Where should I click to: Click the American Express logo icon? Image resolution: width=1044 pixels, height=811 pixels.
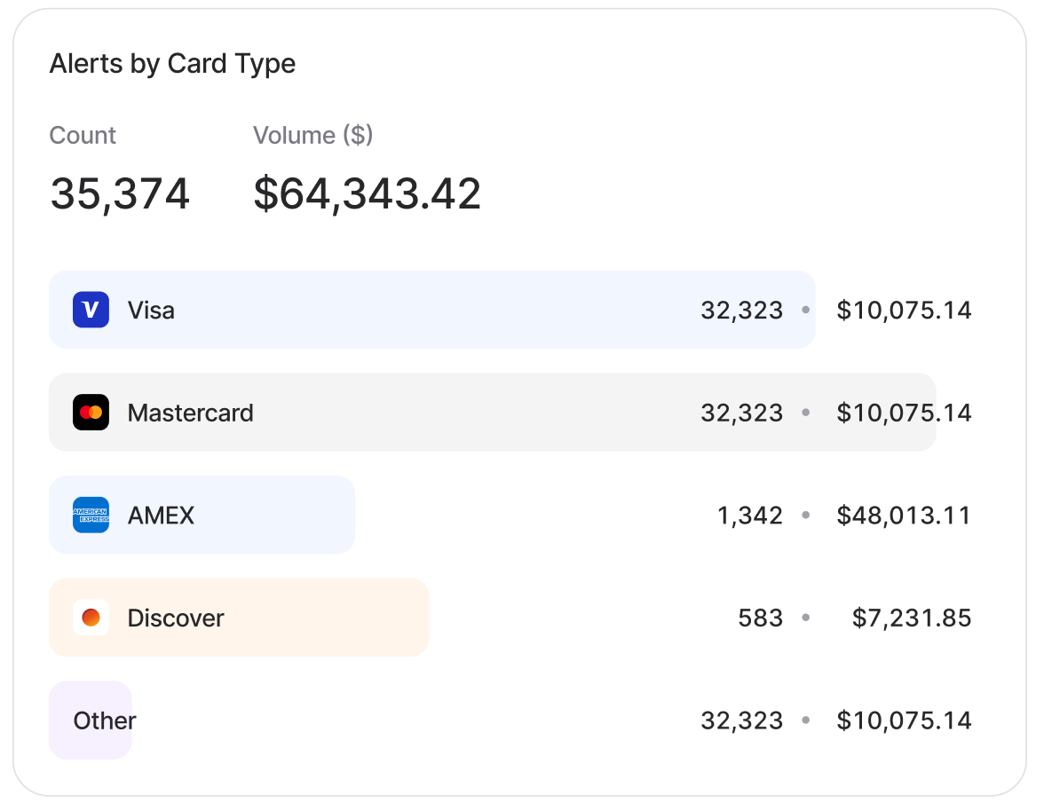coord(91,516)
